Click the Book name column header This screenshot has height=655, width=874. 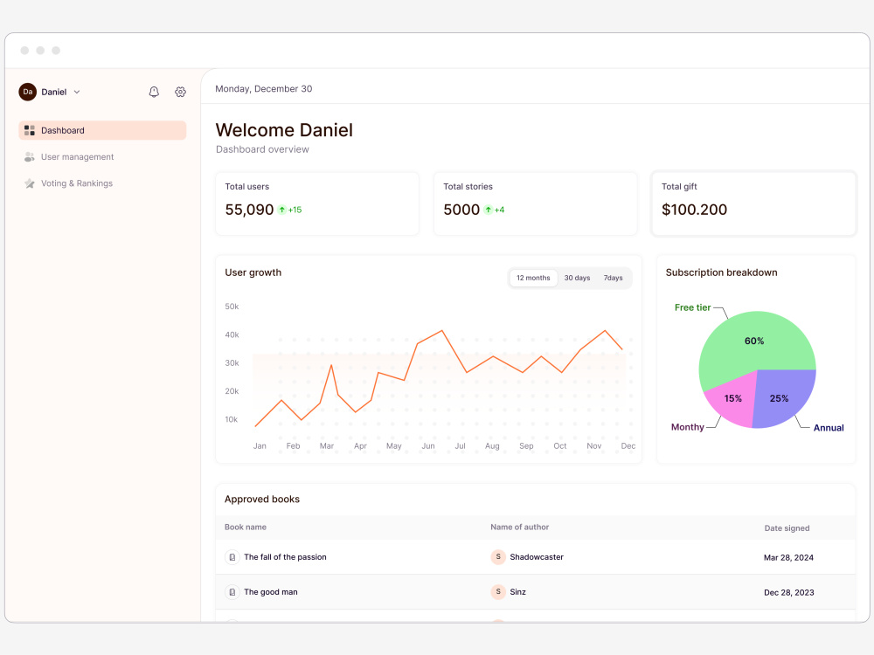click(x=246, y=527)
